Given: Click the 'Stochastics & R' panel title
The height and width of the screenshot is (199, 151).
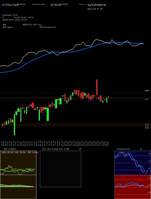Looking at the screenshot, I should click(124, 149).
